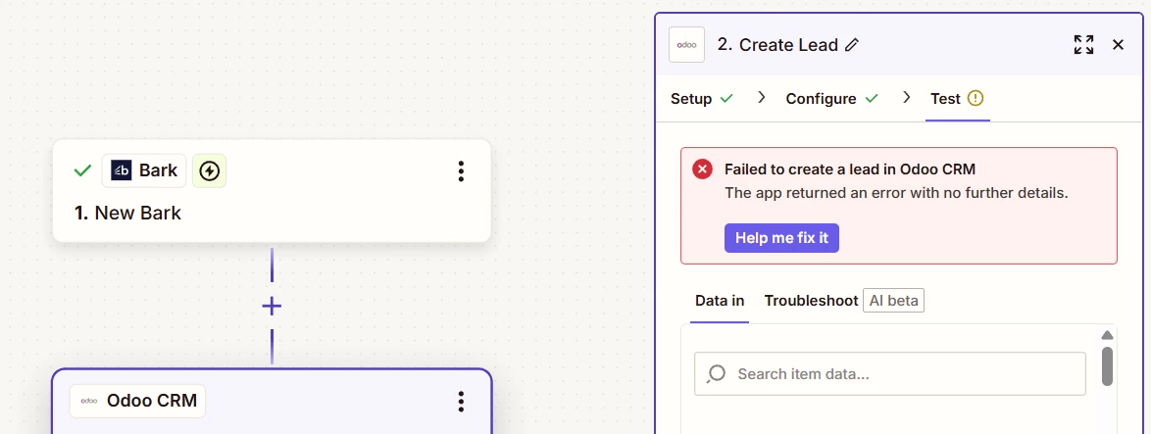This screenshot has height=434, width=1151.
Task: Click the 'no further details' error message text
Action: (896, 194)
